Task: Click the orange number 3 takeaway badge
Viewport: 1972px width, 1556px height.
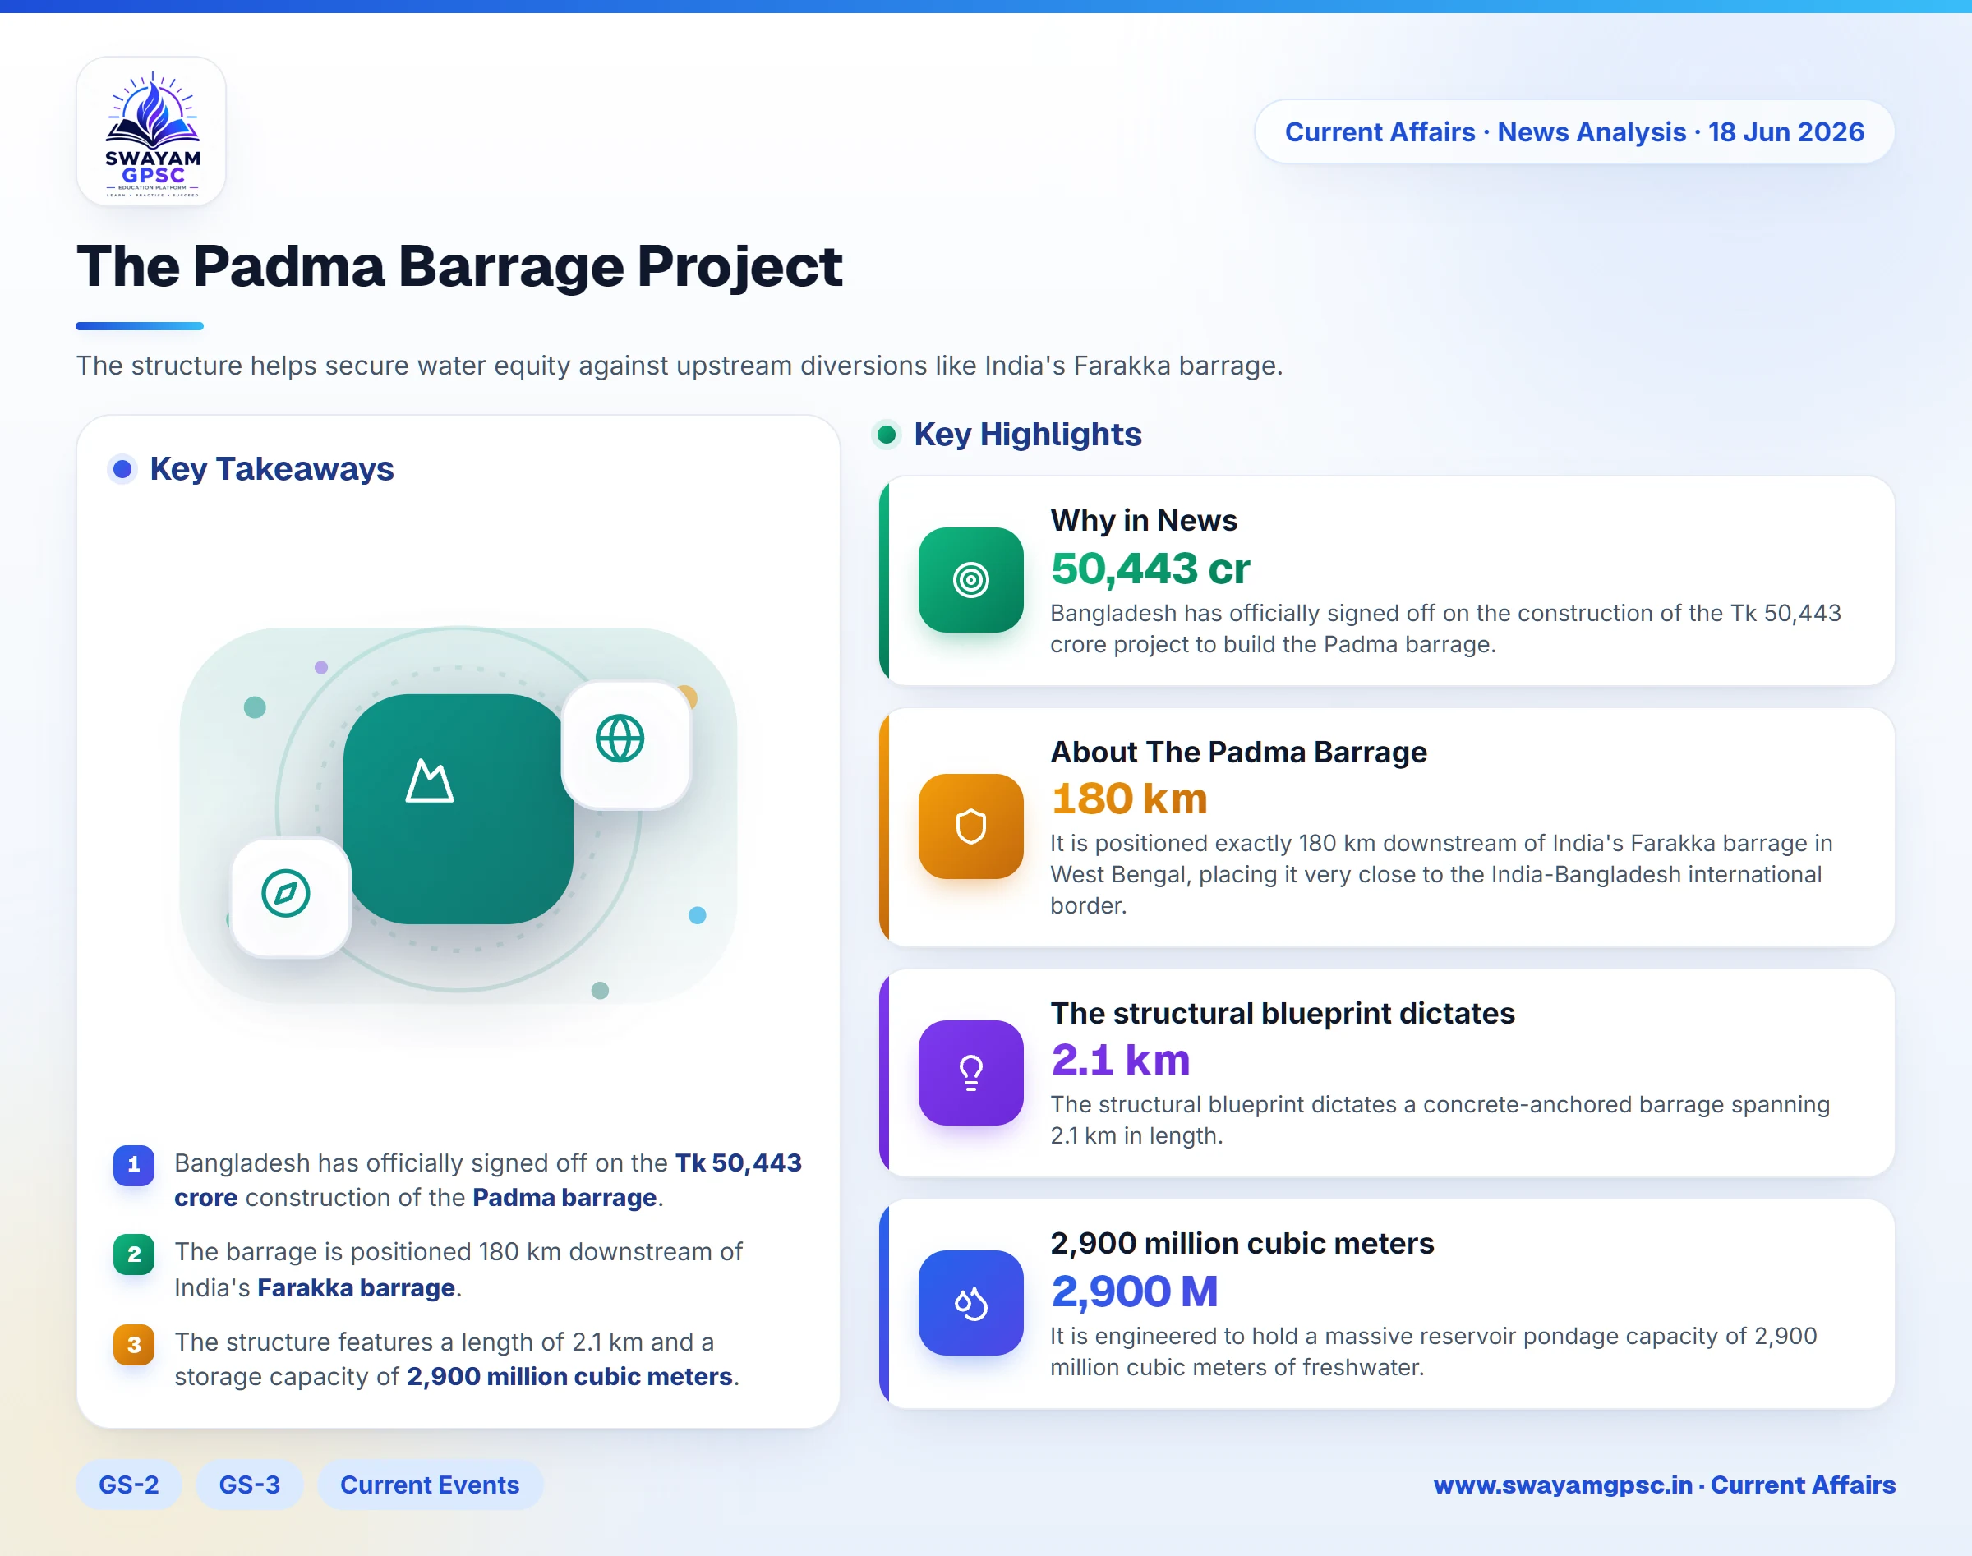Action: (x=134, y=1345)
